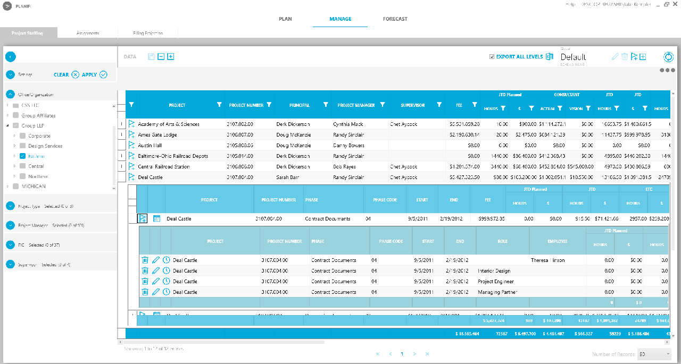The image size is (681, 364).
Task: Open the Assignments sub-tab
Action: pos(88,33)
